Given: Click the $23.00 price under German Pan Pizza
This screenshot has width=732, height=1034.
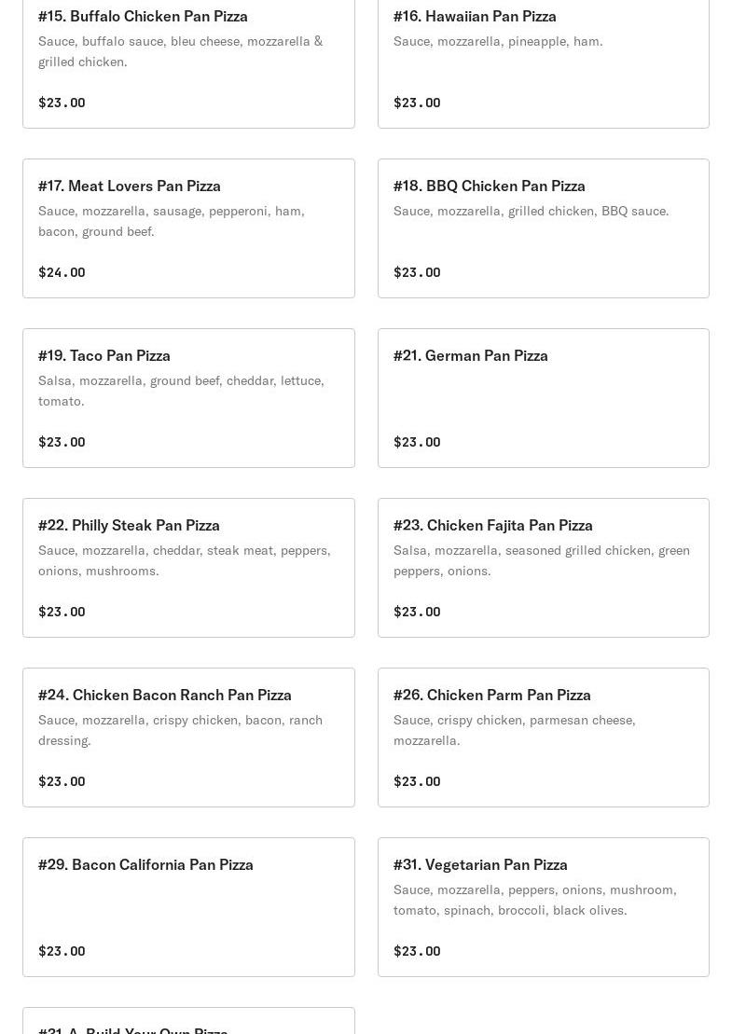Looking at the screenshot, I should [x=417, y=442].
